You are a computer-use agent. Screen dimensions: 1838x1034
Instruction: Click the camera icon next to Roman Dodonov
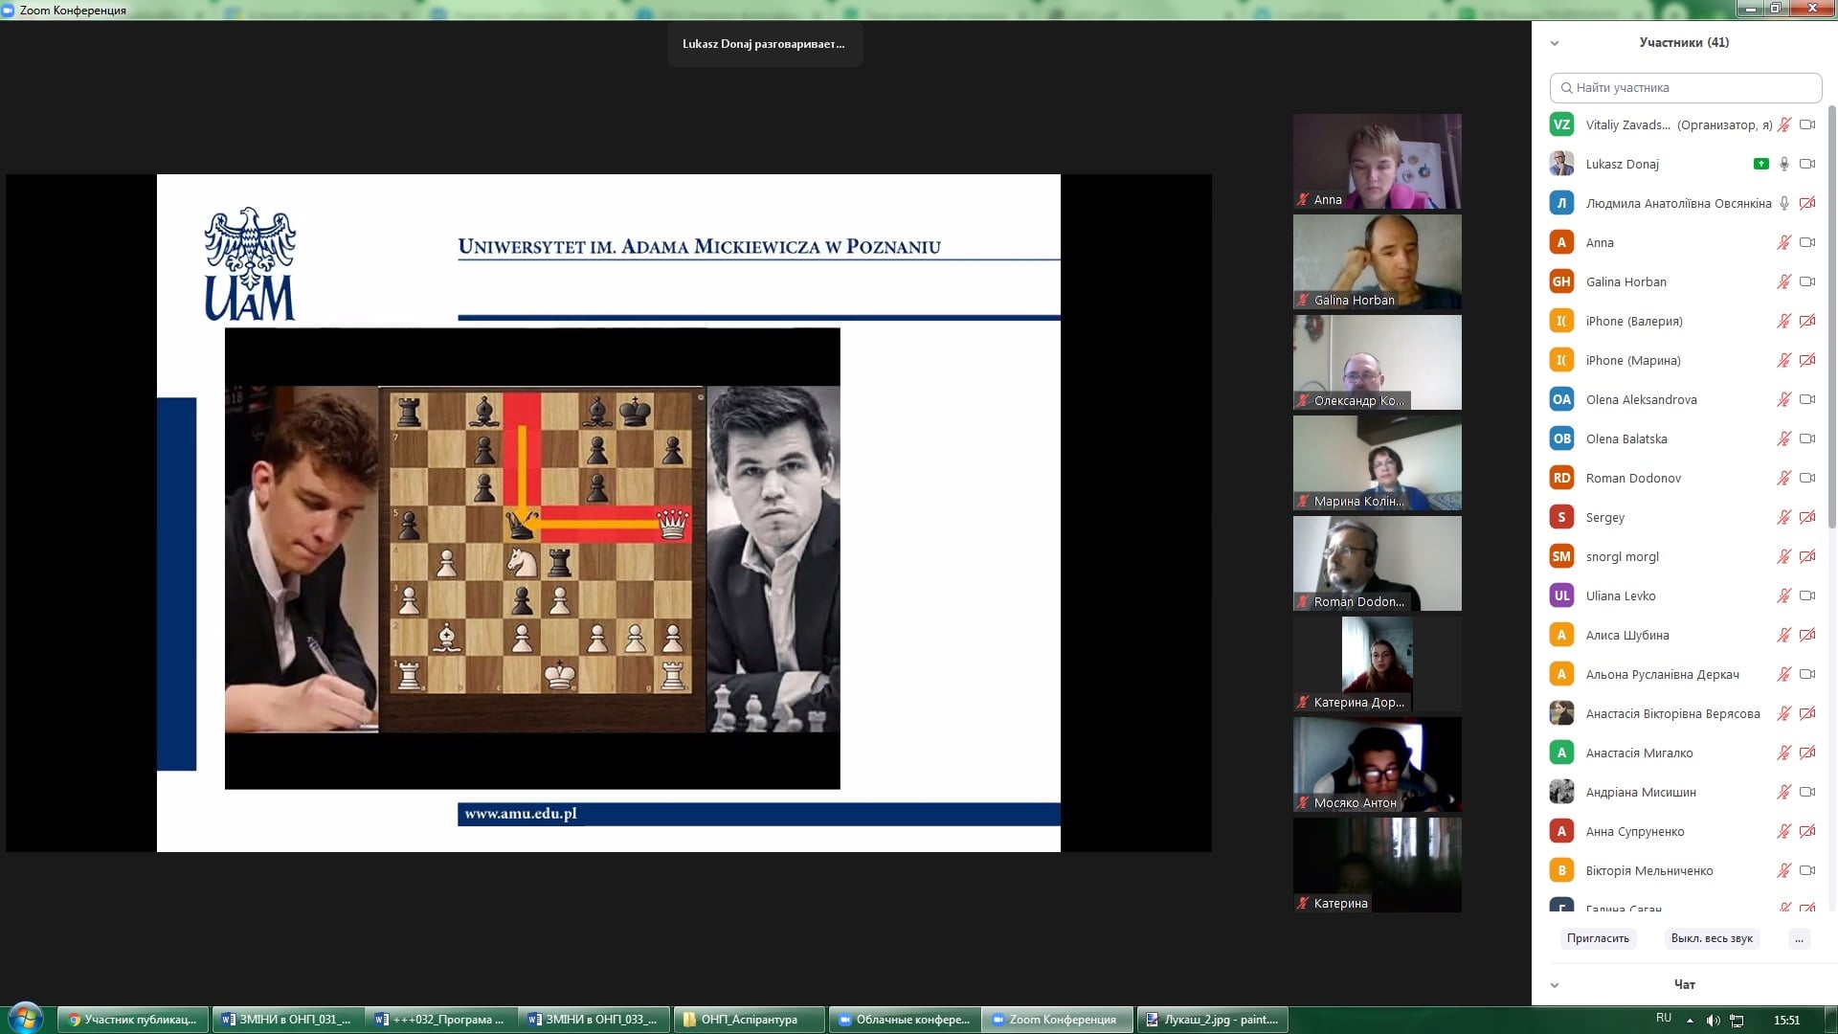(x=1807, y=478)
